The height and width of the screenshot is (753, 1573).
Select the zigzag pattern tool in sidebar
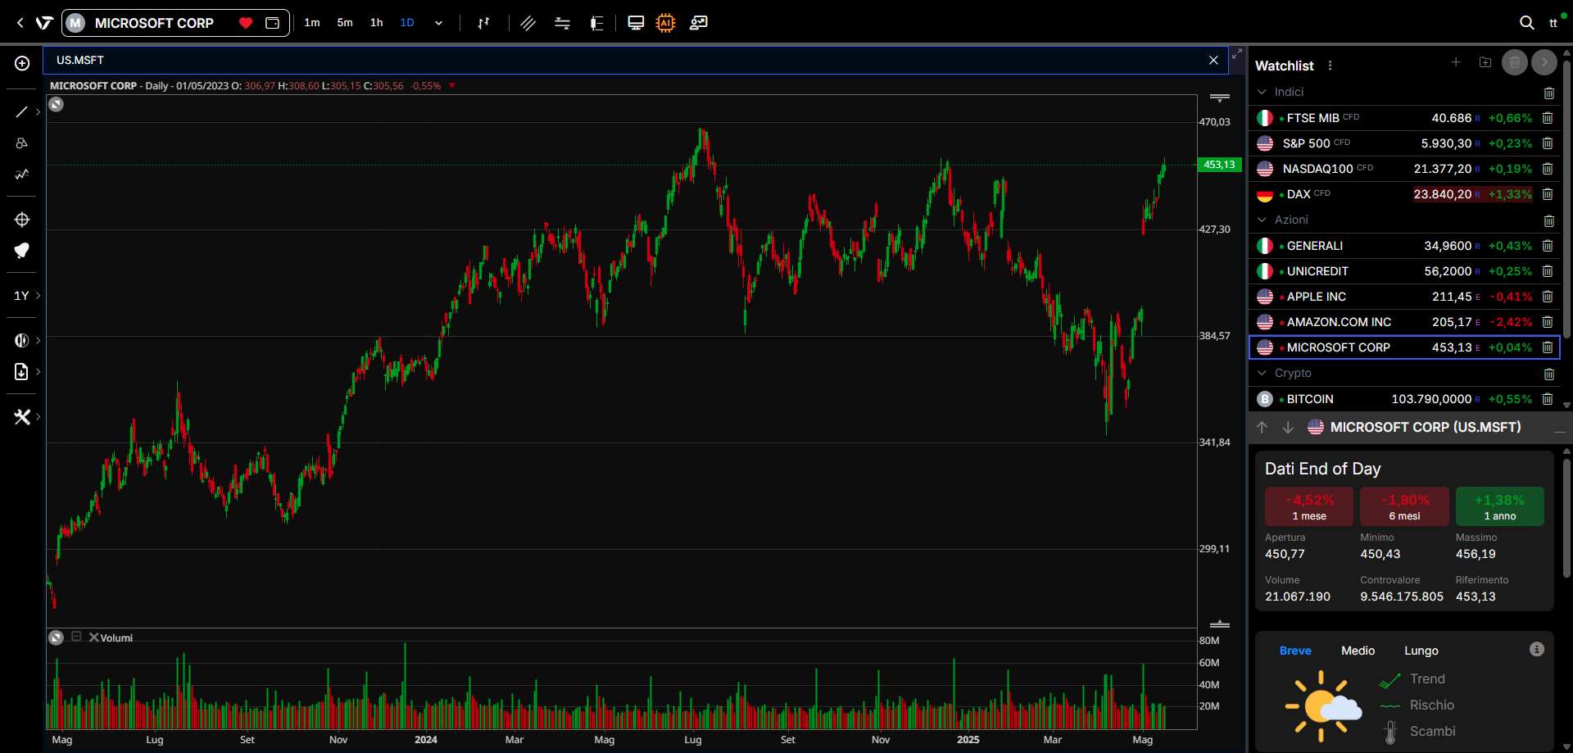22,174
